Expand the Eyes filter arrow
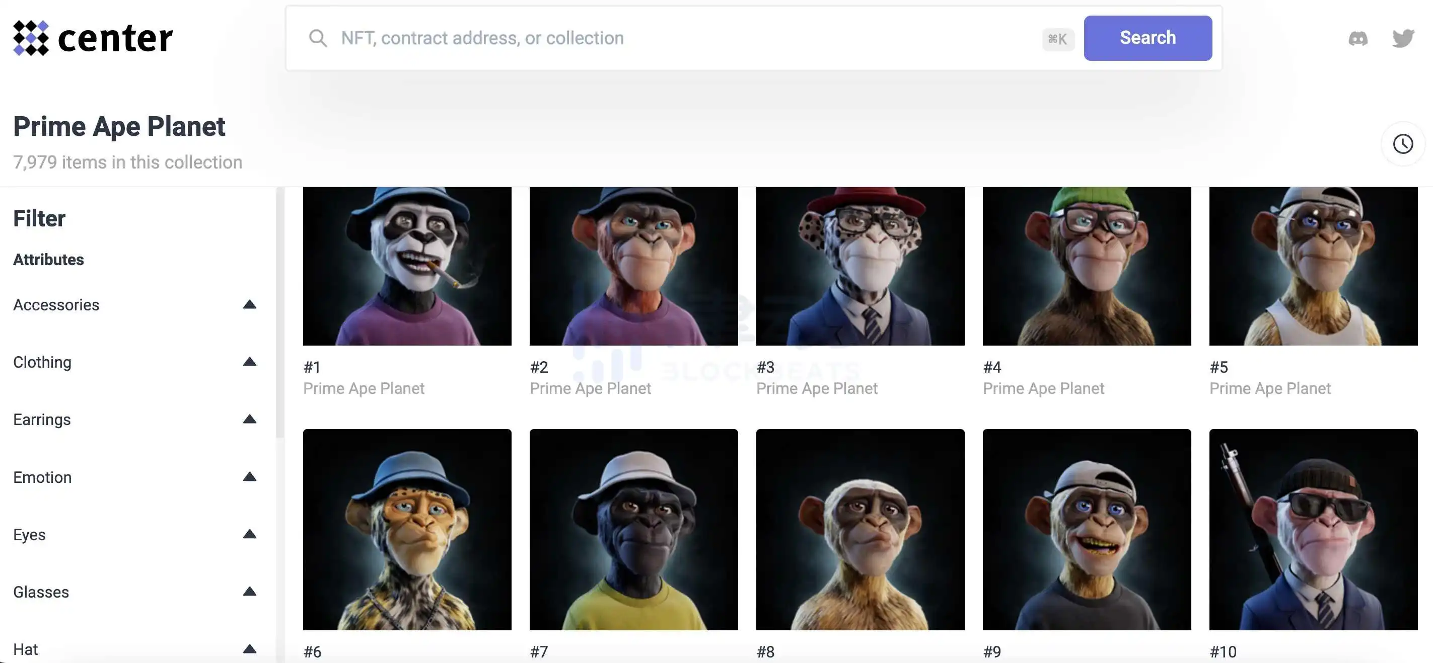The width and height of the screenshot is (1433, 663). (x=250, y=534)
